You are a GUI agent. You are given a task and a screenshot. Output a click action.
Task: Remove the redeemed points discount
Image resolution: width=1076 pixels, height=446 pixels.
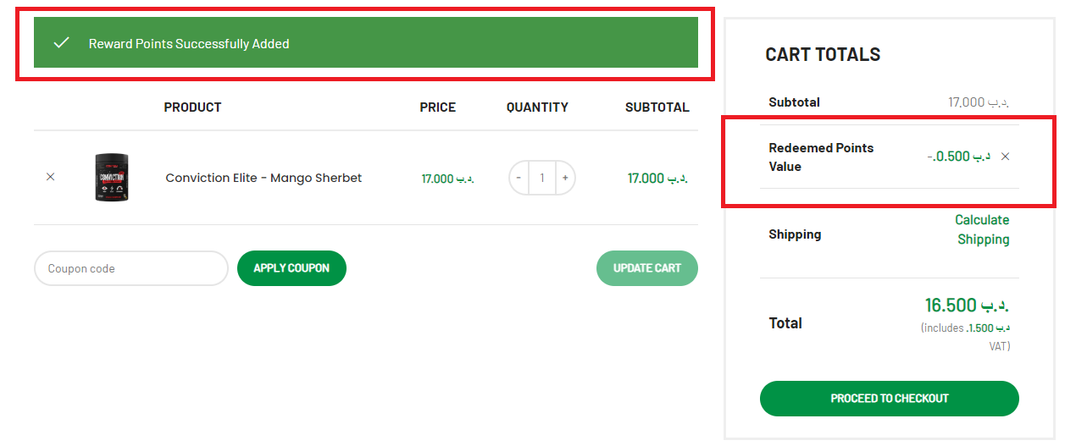1005,157
